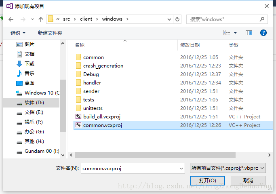Open recent locations dropdown arrow
The height and width of the screenshot is (194, 276).
[x=32, y=19]
